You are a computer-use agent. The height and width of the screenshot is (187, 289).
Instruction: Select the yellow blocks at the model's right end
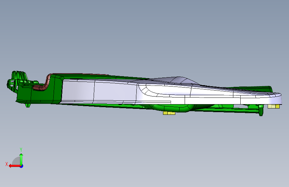pyautogui.click(x=274, y=106)
